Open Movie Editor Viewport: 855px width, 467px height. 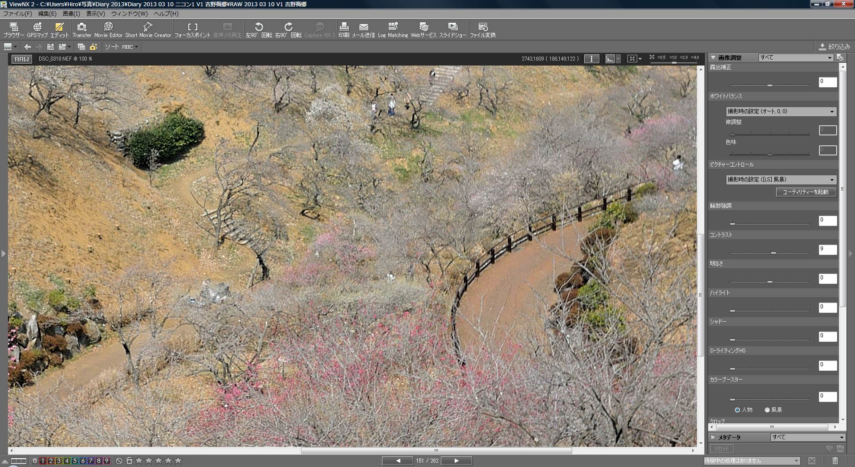click(x=108, y=30)
